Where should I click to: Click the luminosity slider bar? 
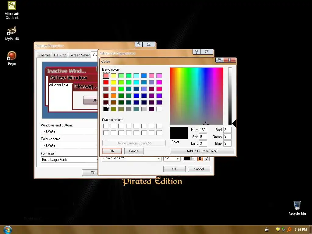coord(230,96)
